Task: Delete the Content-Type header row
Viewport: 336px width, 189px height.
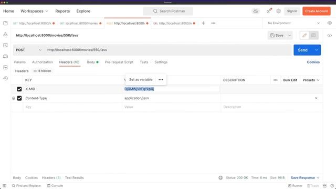Action: tap(316, 98)
